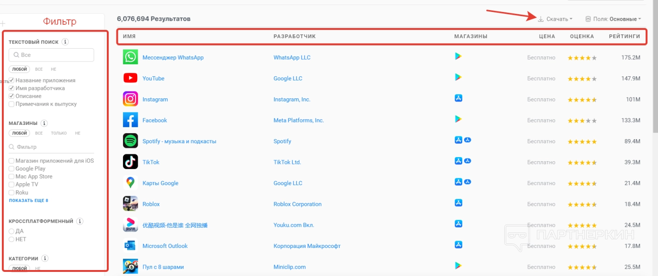The height and width of the screenshot is (276, 658).
Task: Click info icon beside Кроссплатформенный
Action: click(x=80, y=221)
